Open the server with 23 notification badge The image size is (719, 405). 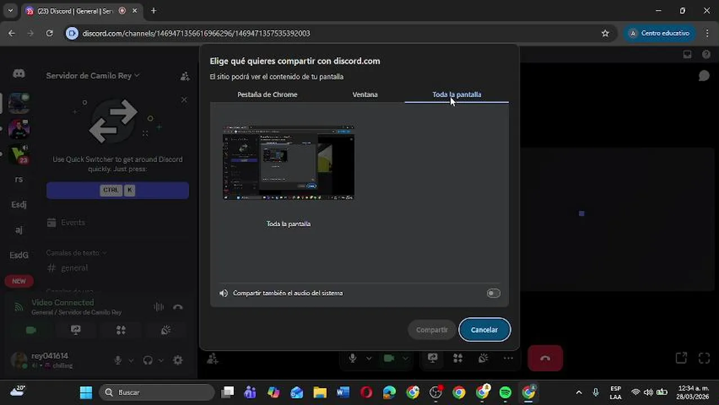pyautogui.click(x=19, y=154)
